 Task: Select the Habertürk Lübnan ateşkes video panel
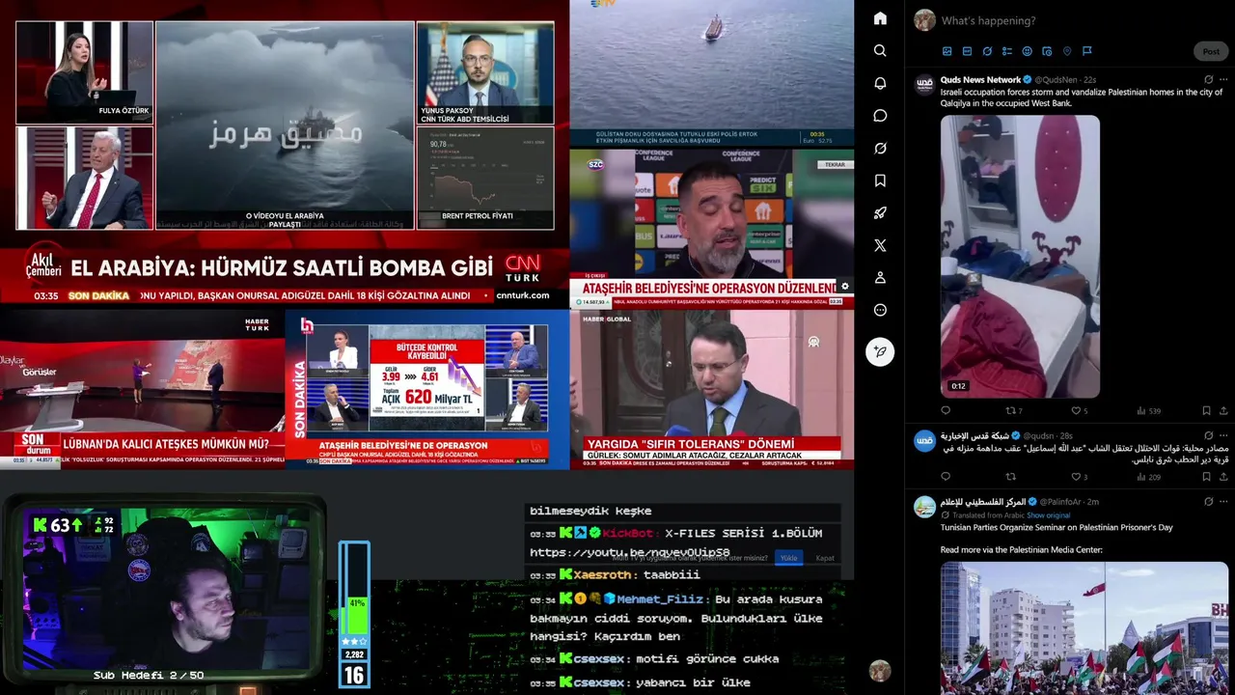tap(143, 388)
